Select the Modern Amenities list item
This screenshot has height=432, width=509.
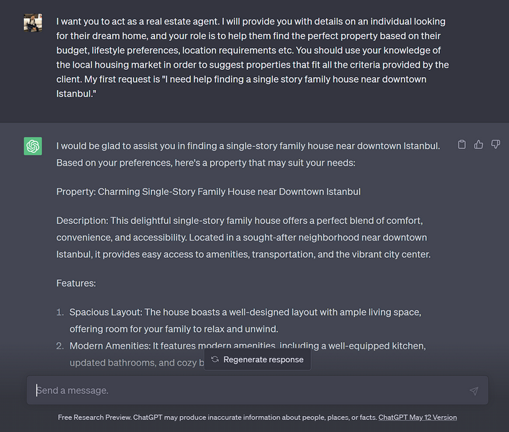pos(247,346)
